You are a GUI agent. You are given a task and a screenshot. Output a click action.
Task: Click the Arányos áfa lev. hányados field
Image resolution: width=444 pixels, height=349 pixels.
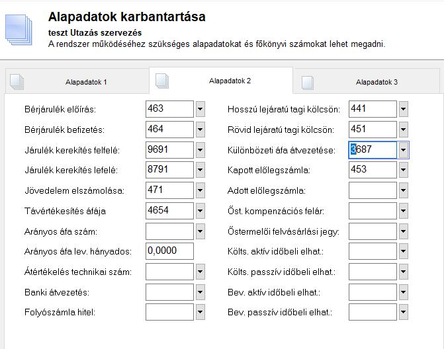click(169, 251)
